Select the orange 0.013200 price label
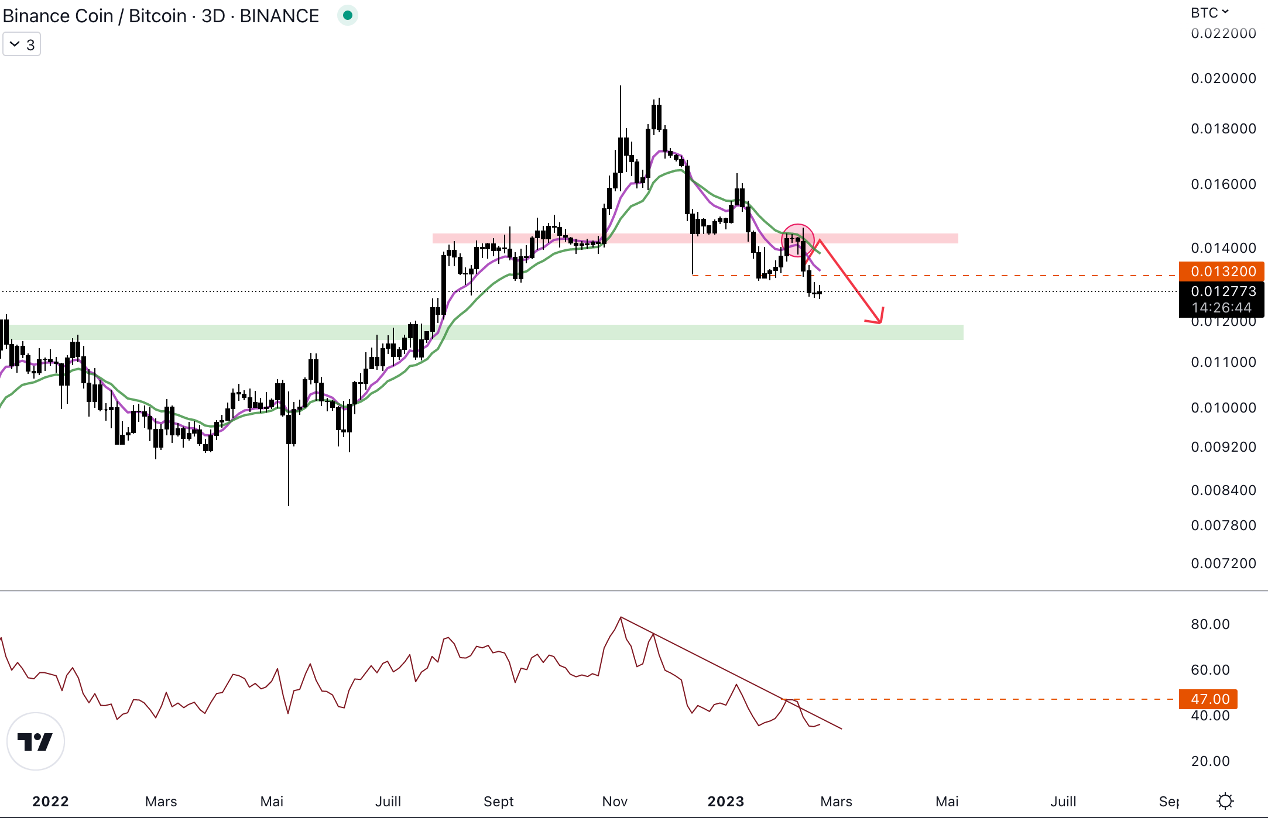The image size is (1268, 818). tap(1222, 271)
